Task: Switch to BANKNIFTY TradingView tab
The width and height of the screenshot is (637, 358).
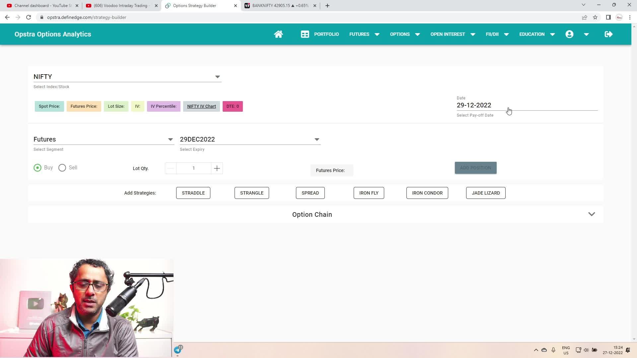Action: point(280,6)
